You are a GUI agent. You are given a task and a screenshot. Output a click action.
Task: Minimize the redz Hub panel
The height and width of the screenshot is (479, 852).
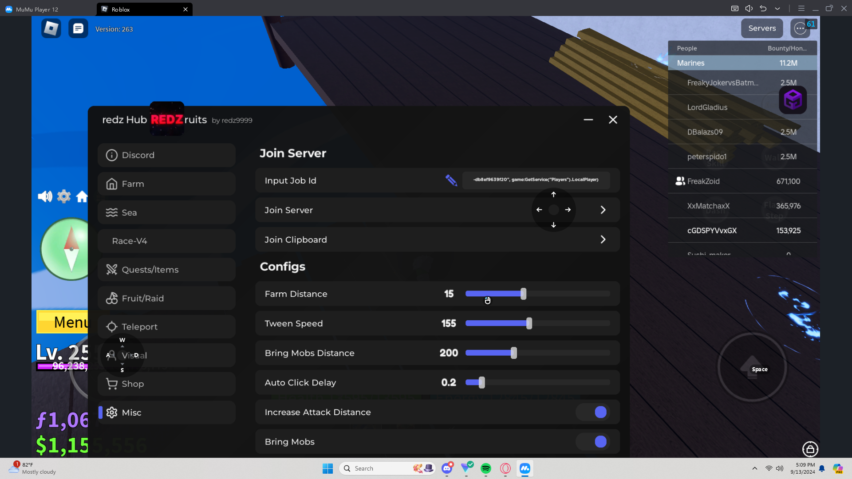click(588, 120)
